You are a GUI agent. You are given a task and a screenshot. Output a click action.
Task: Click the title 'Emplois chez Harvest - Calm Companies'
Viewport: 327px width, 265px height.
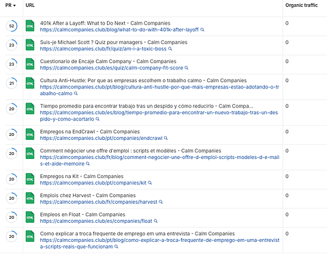88,195
